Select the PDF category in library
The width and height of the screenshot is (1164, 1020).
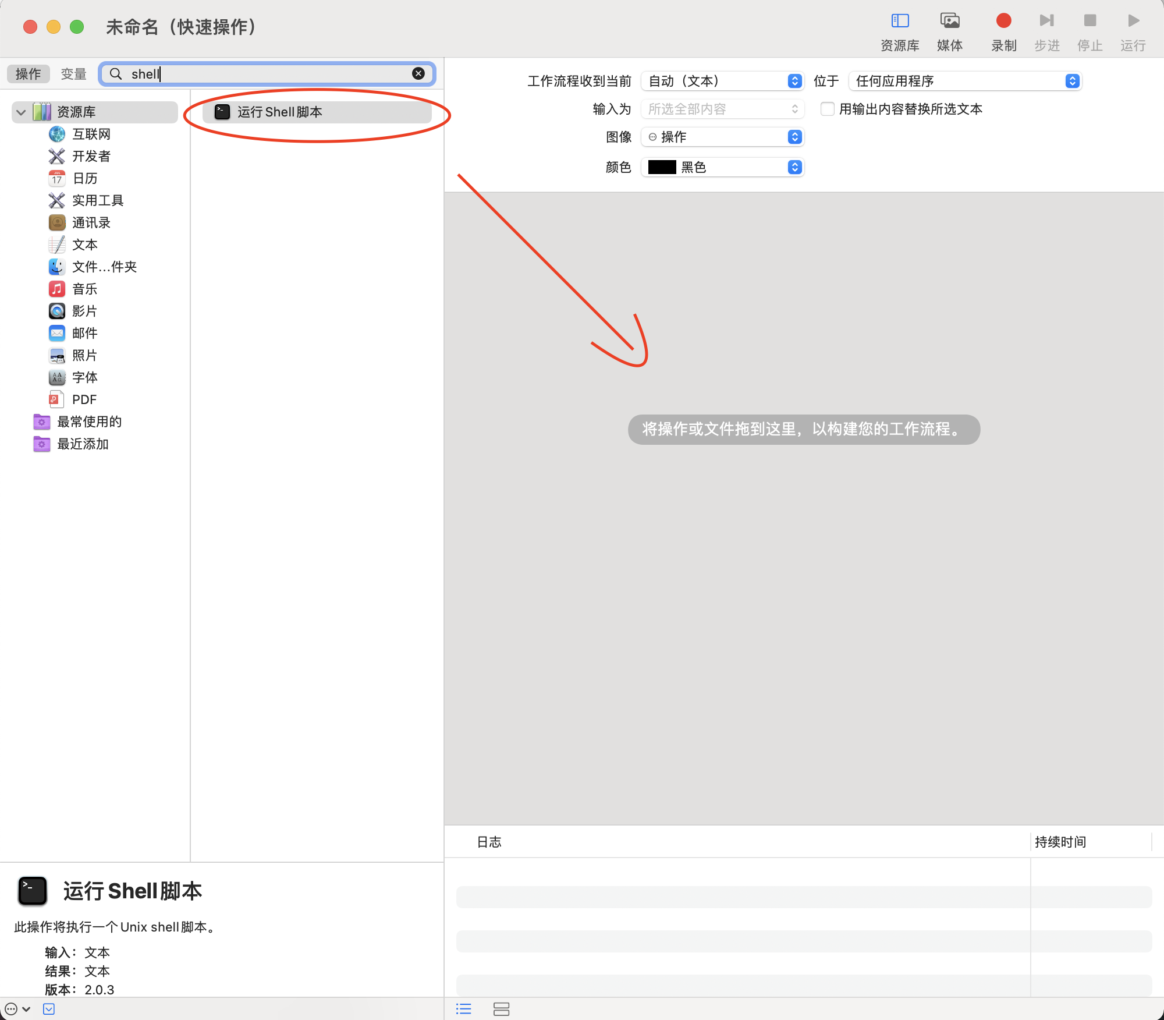pos(84,399)
